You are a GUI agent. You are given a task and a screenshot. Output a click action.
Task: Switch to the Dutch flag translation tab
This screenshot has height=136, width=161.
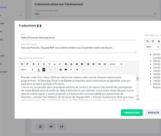40,126
